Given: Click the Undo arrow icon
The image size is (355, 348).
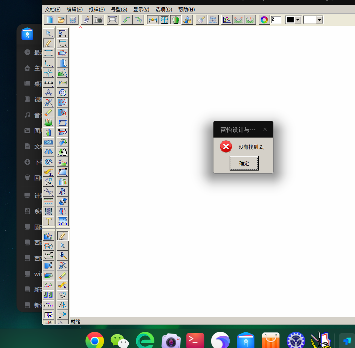Looking at the screenshot, I should click(127, 20).
